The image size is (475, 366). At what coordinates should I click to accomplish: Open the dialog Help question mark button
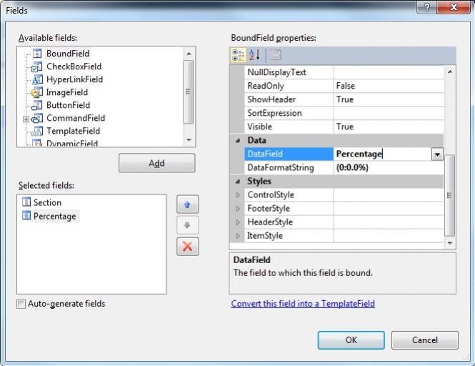coord(426,7)
